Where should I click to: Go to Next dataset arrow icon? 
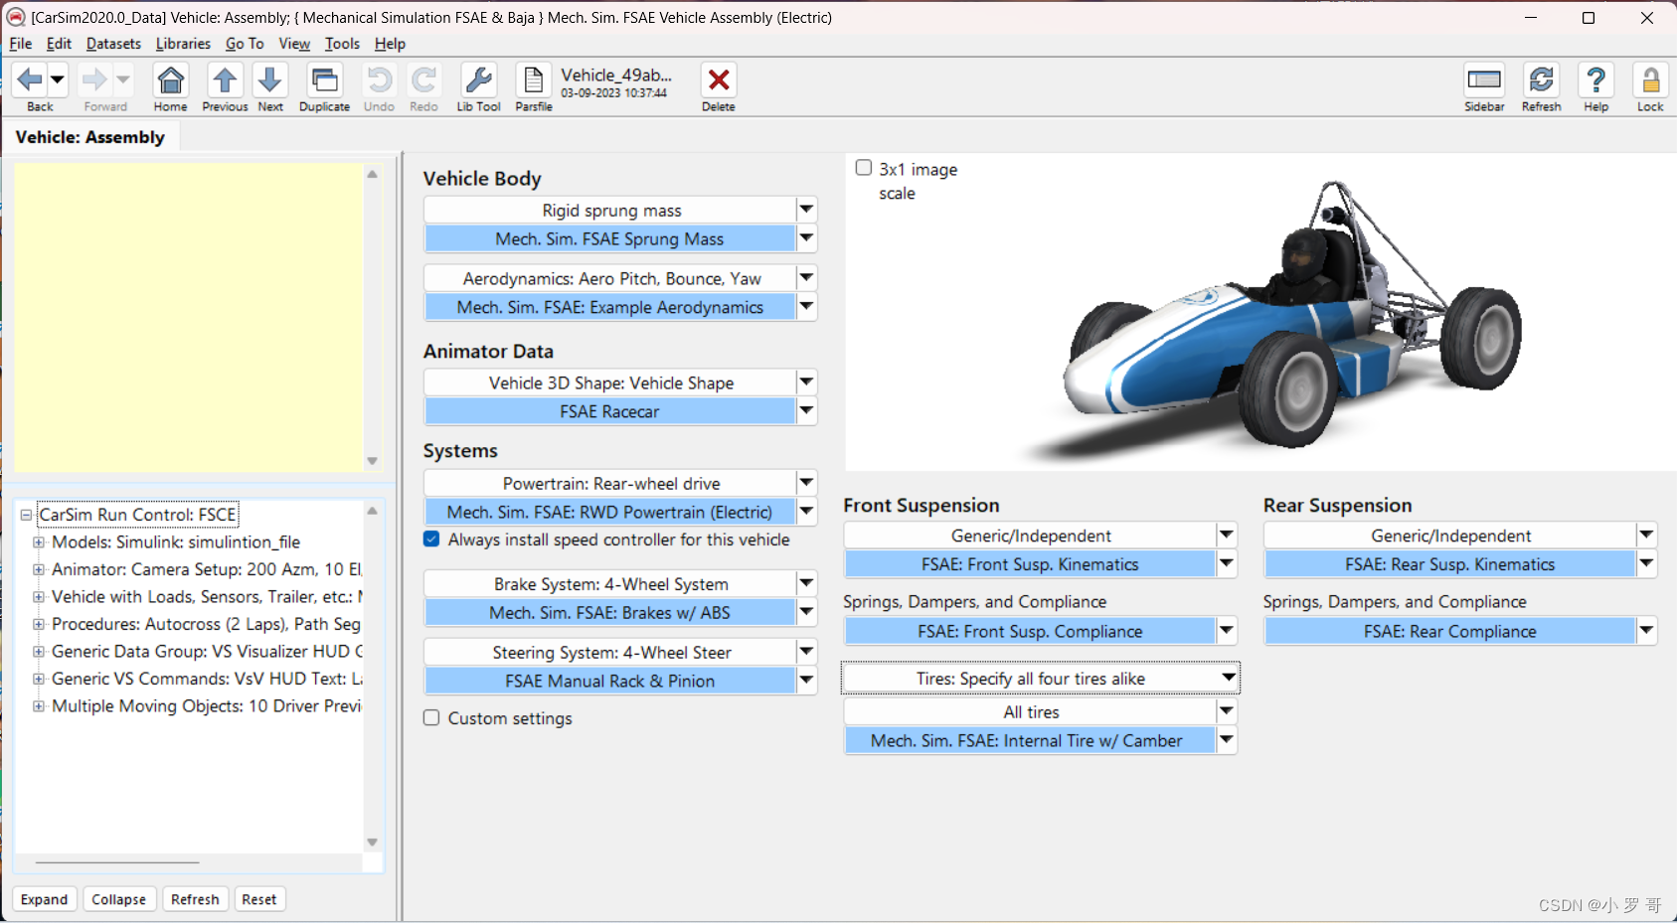(270, 79)
